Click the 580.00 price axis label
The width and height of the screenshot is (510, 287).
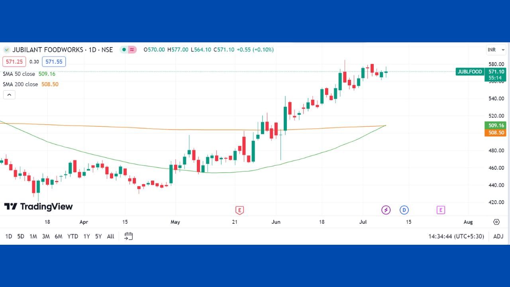496,64
